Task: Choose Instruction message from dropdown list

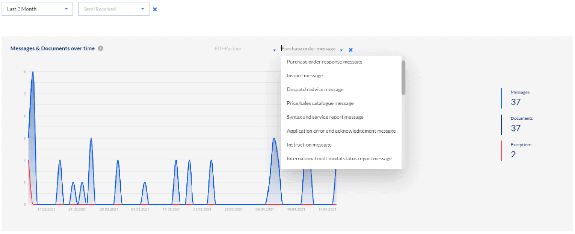Action: point(309,145)
